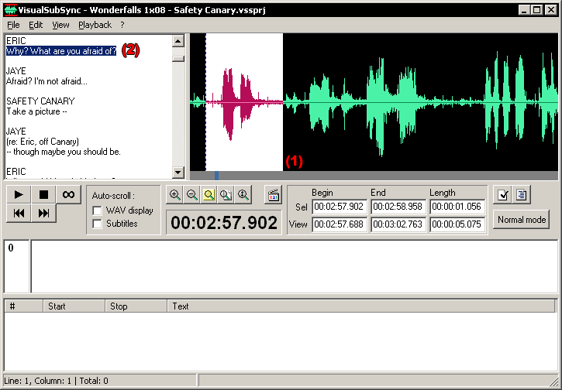The image size is (562, 390).
Task: Click the script panel scrollbar thumb
Action: (x=178, y=59)
